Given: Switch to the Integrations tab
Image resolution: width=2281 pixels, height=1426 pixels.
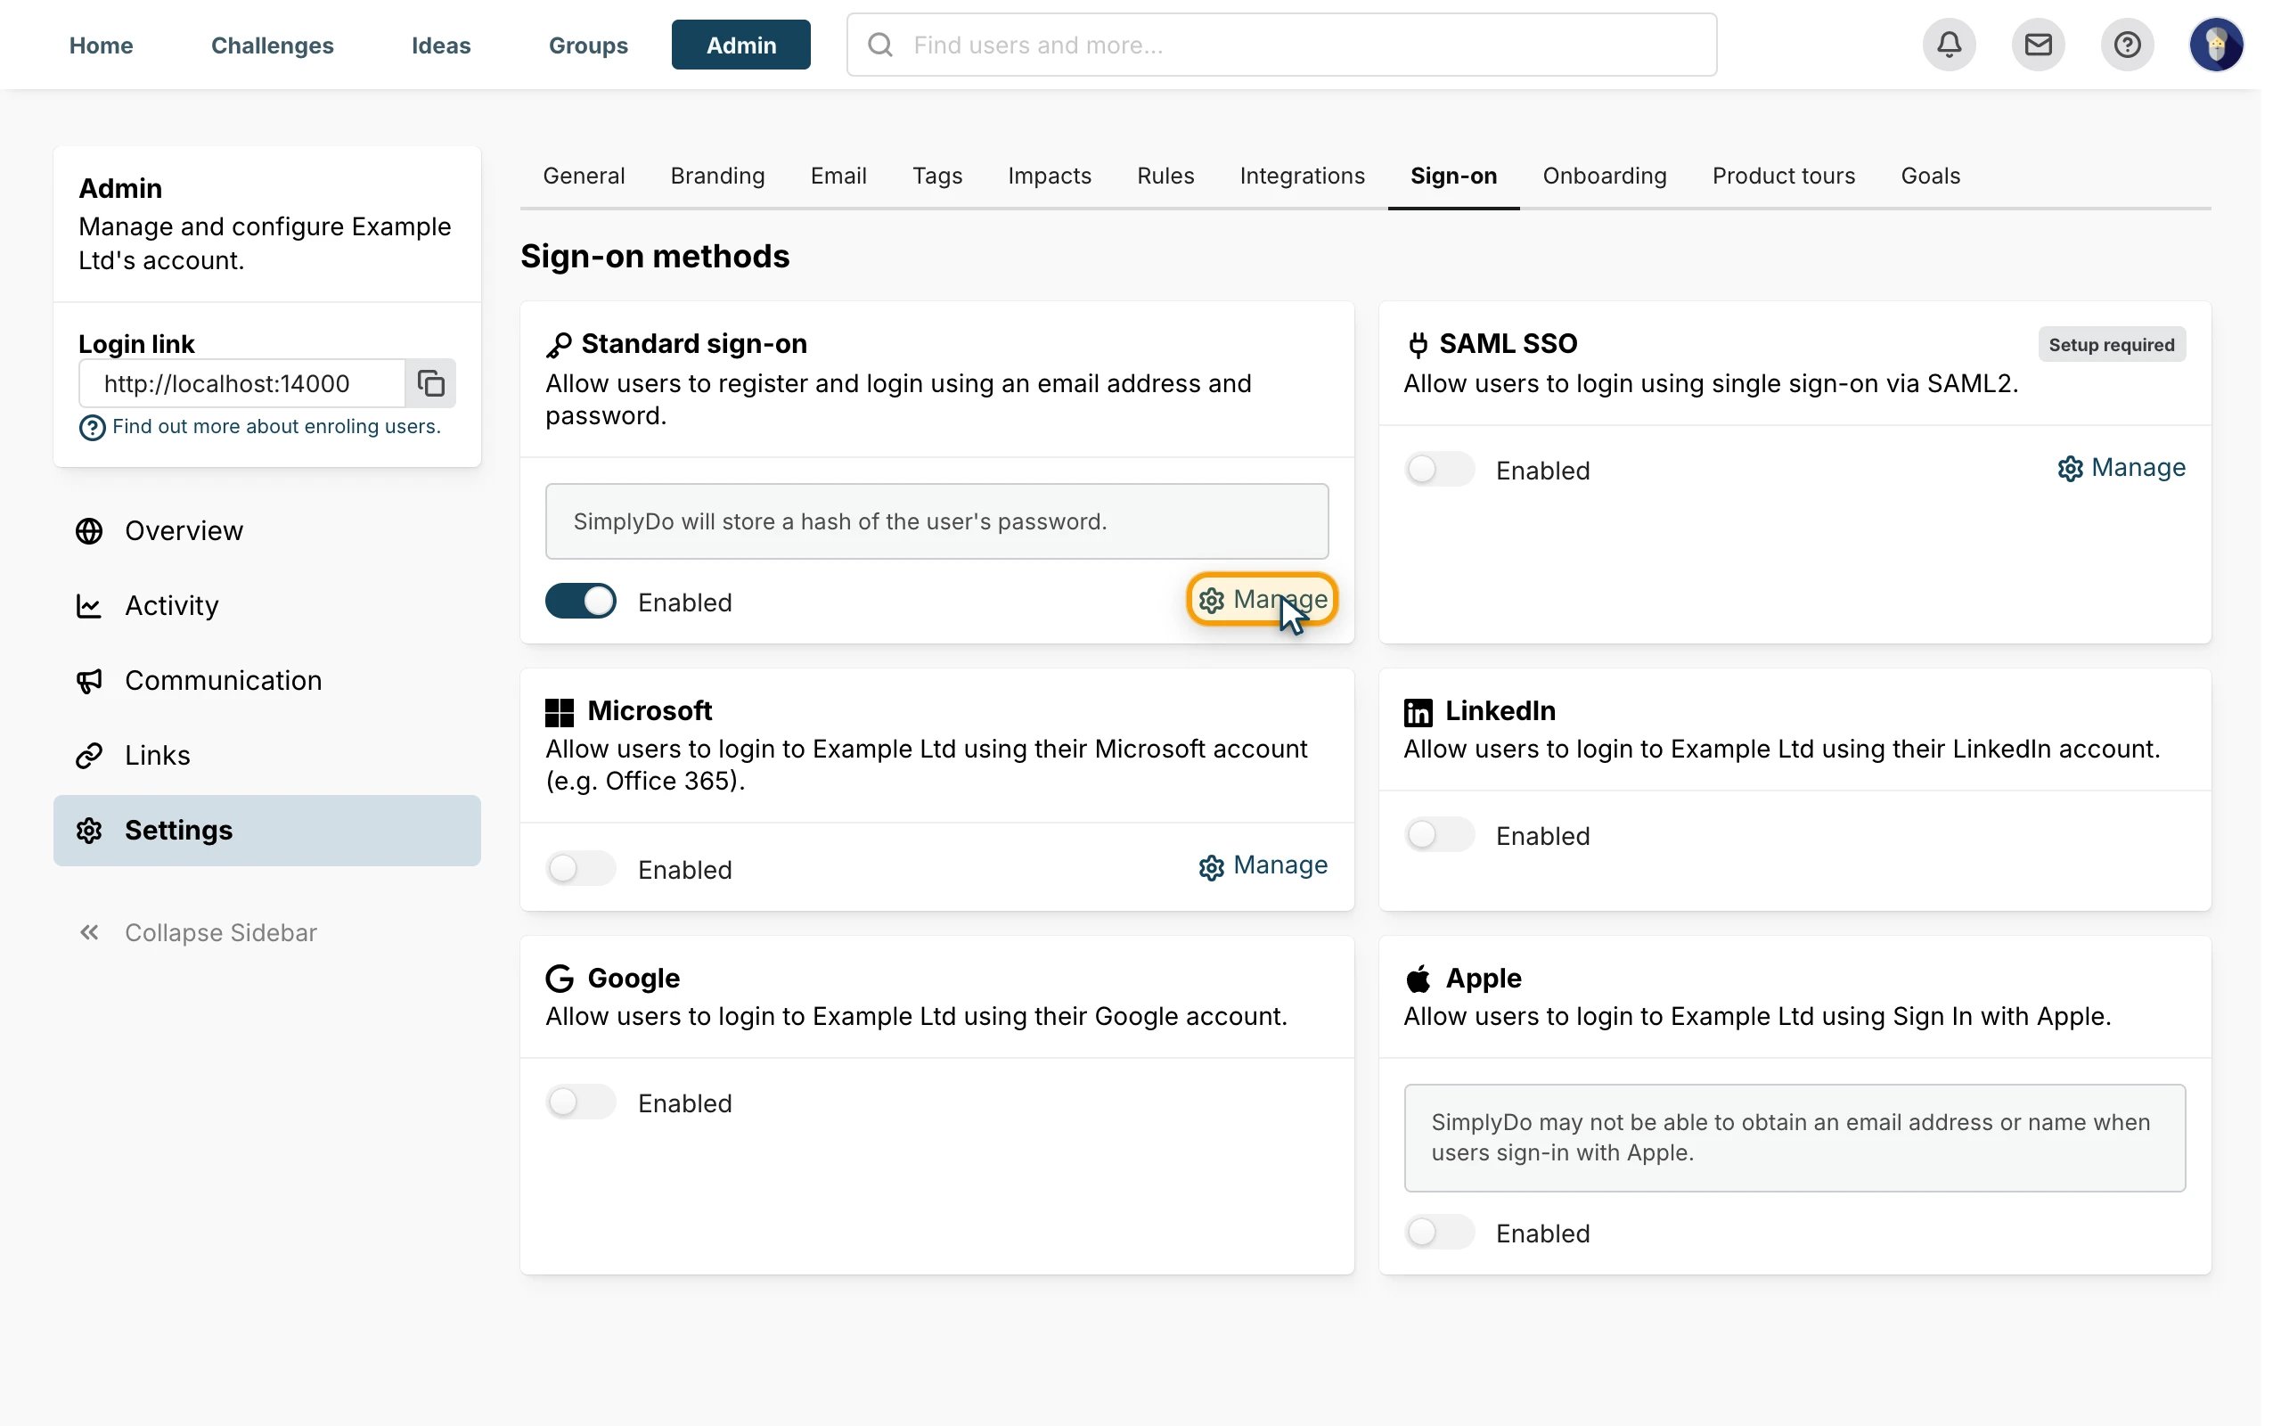Looking at the screenshot, I should coord(1302,176).
